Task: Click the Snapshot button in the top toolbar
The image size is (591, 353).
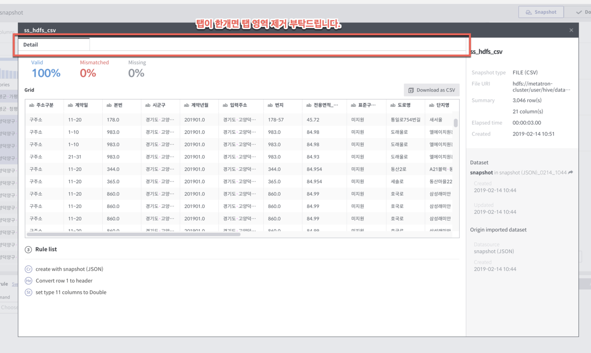Action: tap(541, 12)
